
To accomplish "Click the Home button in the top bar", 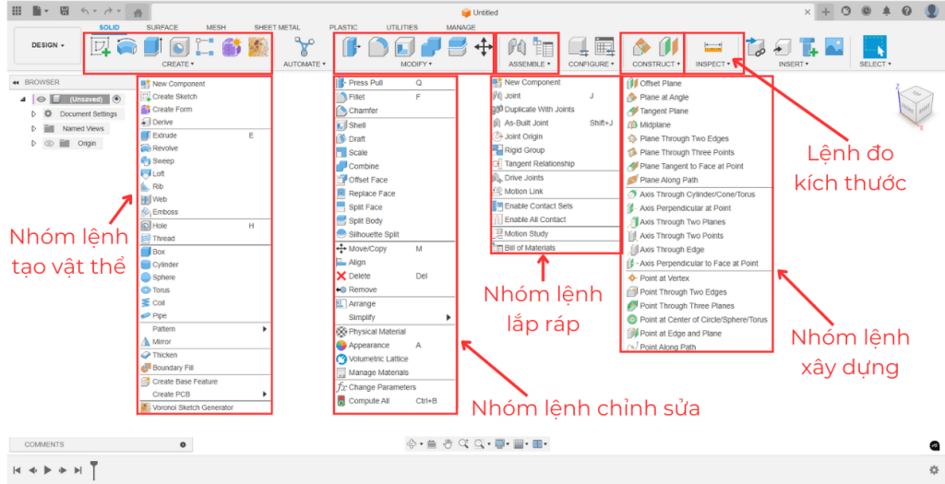I will 138,13.
